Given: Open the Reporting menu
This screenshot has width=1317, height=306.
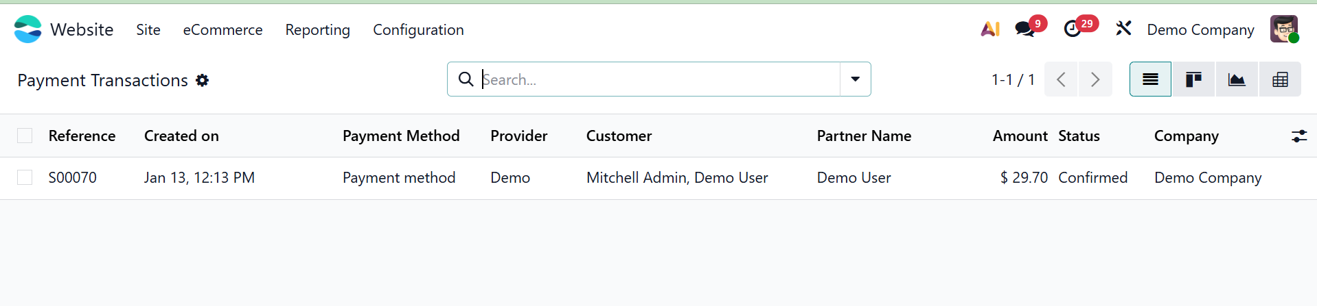Looking at the screenshot, I should tap(317, 29).
